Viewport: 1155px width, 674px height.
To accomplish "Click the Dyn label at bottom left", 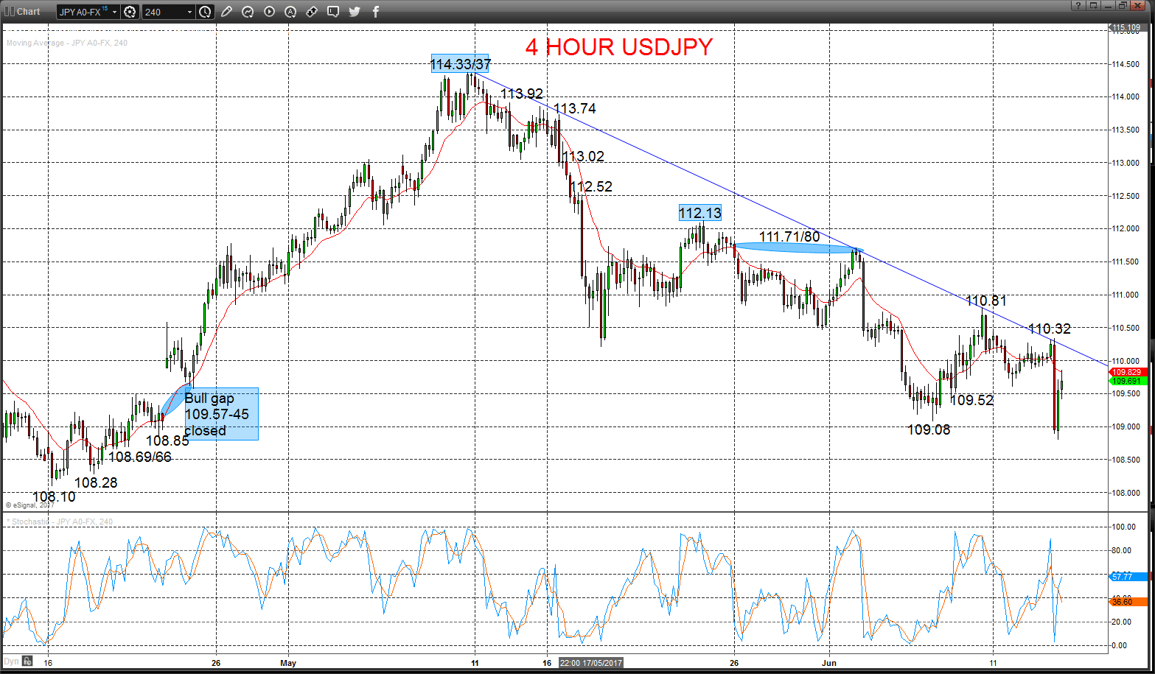I will click(11, 661).
